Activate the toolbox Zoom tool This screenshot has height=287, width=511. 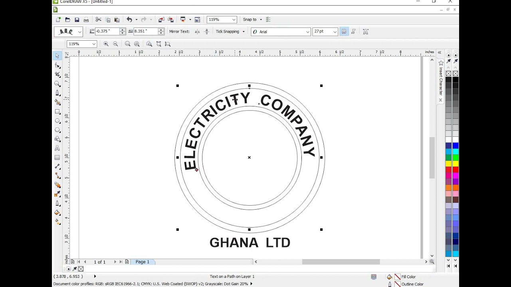pyautogui.click(x=57, y=84)
